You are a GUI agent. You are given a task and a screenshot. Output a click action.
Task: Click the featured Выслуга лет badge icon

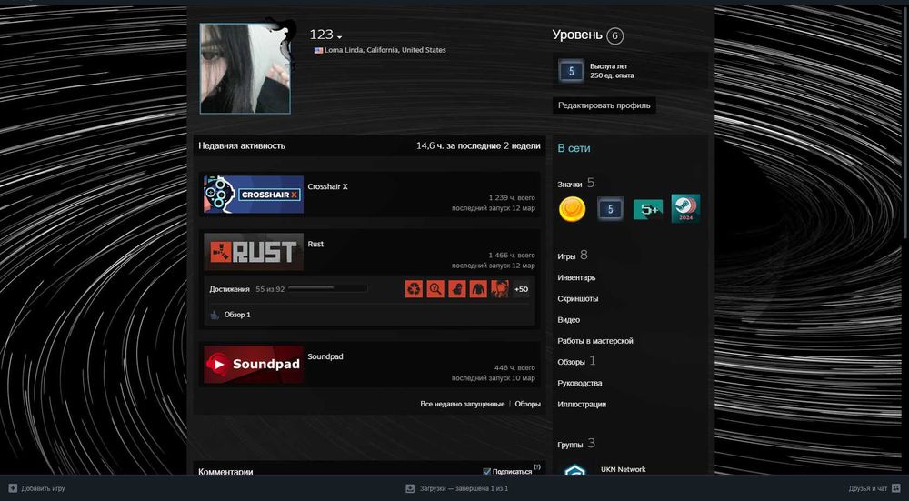[x=571, y=71]
